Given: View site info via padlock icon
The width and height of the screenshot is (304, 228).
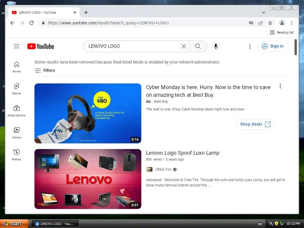Looking at the screenshot, I should 43,23.
